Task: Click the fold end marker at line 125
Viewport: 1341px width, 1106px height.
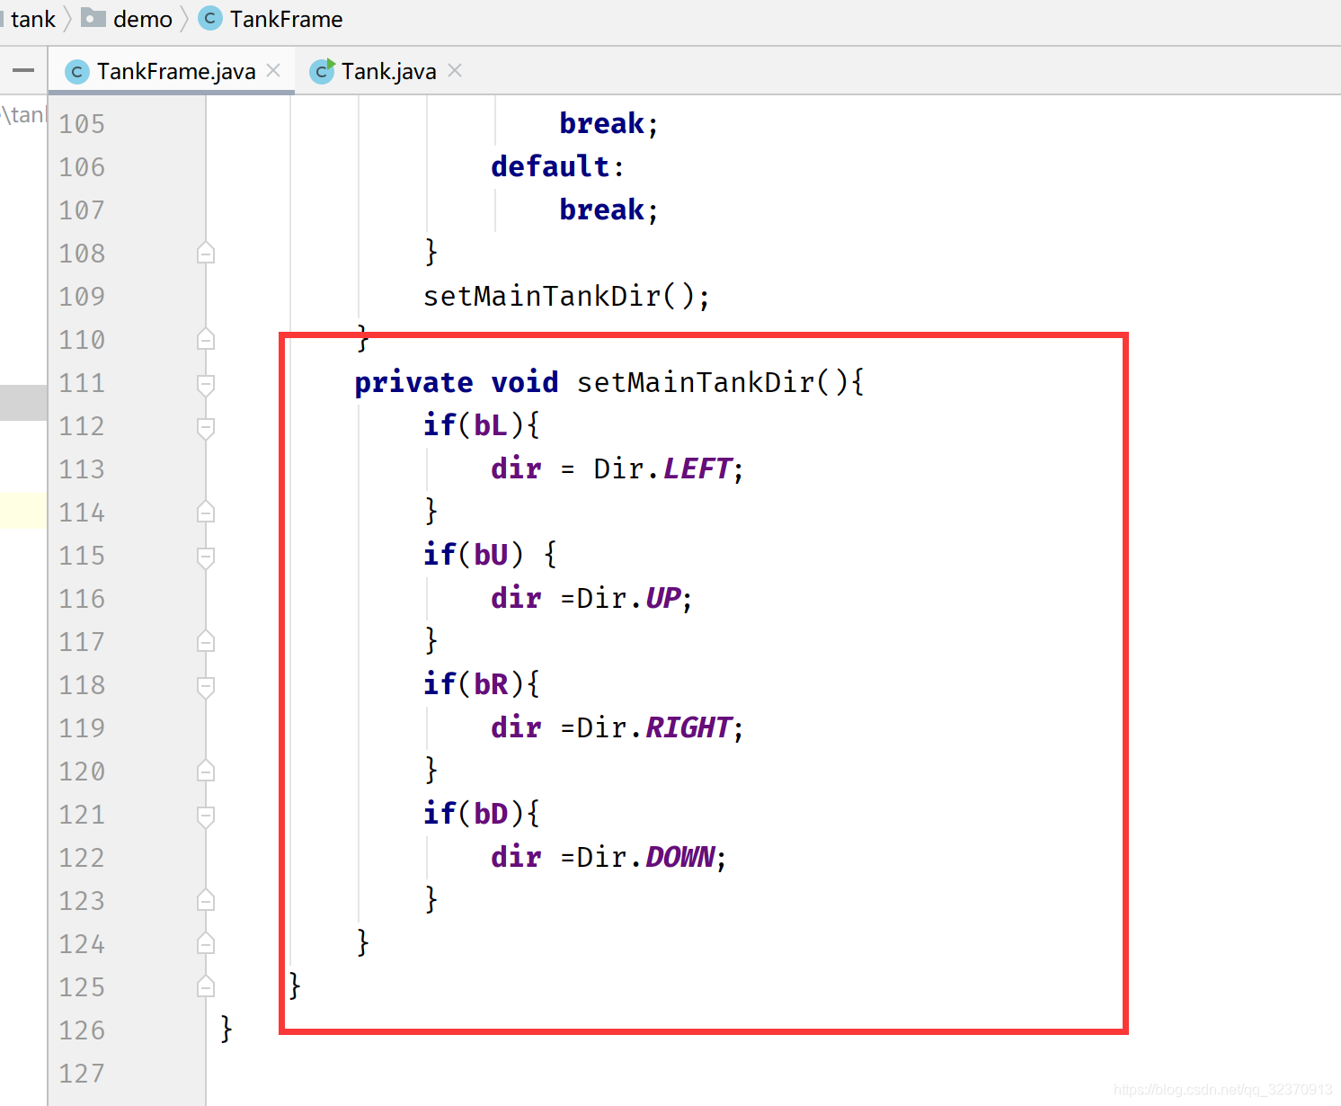Action: (x=206, y=986)
